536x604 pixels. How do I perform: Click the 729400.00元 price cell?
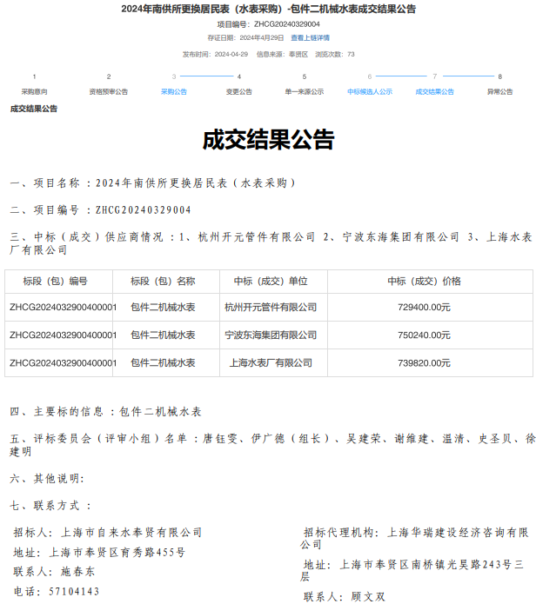pos(424,308)
